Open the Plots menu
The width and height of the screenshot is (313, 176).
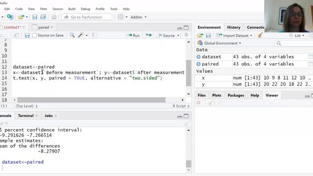[x=44, y=9]
